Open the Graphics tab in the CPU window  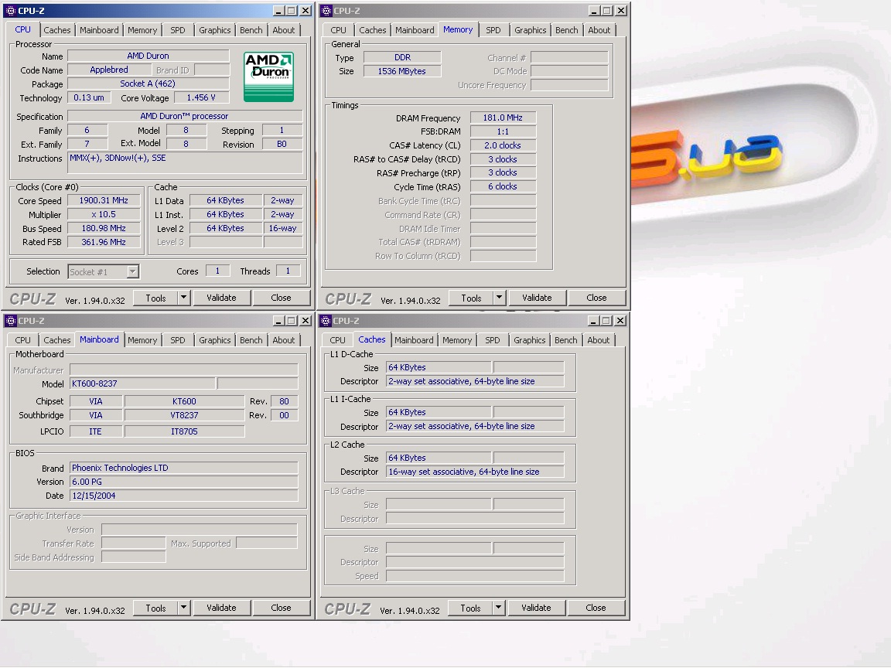215,30
